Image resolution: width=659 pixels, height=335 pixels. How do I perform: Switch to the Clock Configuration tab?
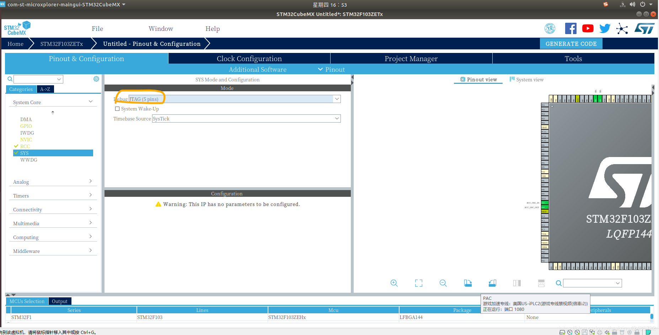pyautogui.click(x=249, y=58)
